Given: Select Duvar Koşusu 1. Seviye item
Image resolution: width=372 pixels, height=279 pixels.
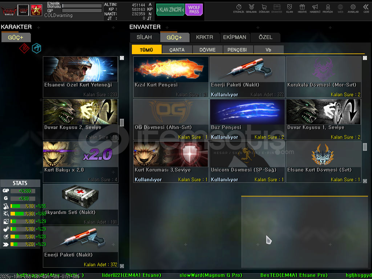Looking at the screenshot, I should 324,119.
